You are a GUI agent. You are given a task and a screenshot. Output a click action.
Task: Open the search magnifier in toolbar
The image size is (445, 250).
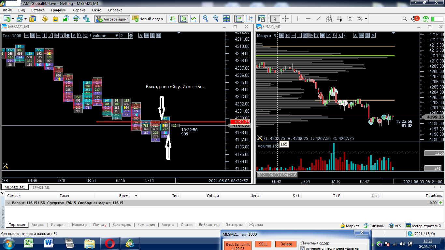(405, 19)
